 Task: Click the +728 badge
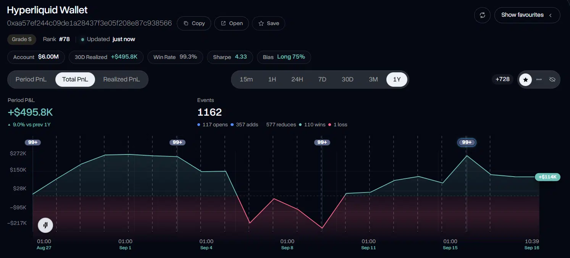point(502,79)
